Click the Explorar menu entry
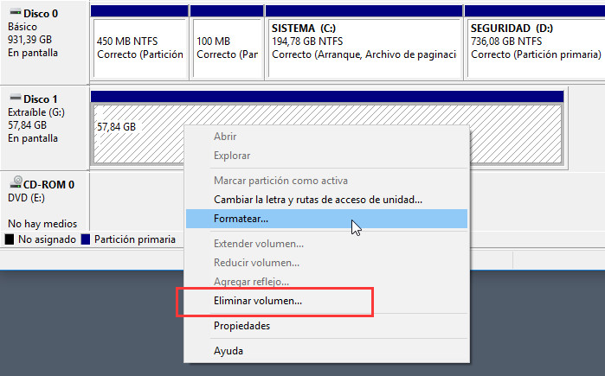Image resolution: width=605 pixels, height=376 pixels. coord(232,156)
